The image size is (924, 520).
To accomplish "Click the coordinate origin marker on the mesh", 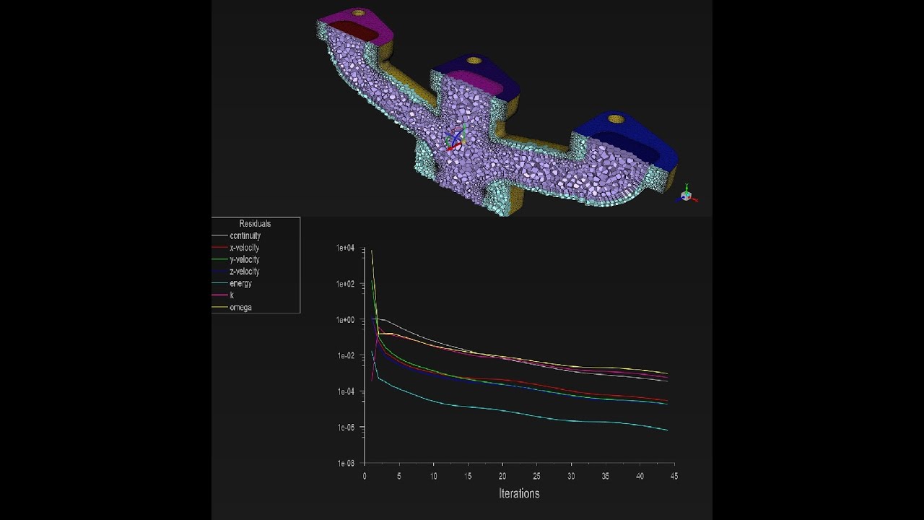I will coord(456,138).
